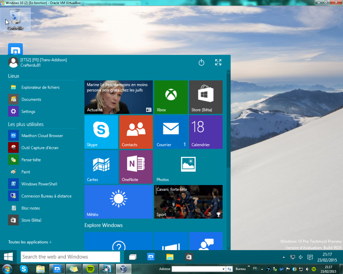343x274 pixels.
Task: Click the Search the web and Windows box
Action: coord(70,257)
